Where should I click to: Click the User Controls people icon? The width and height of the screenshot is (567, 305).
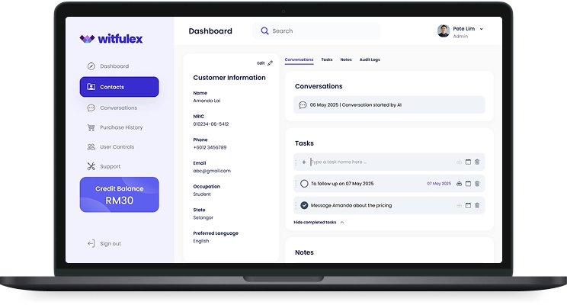(91, 147)
